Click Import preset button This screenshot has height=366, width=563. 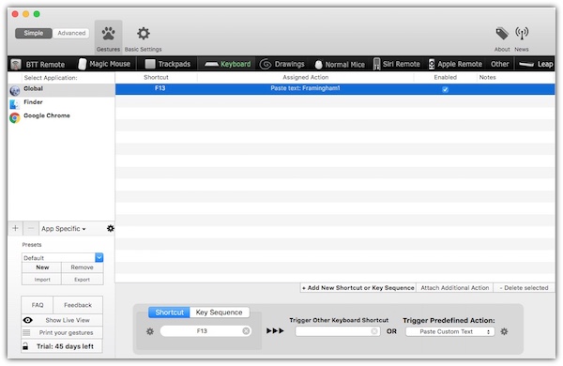coord(41,280)
